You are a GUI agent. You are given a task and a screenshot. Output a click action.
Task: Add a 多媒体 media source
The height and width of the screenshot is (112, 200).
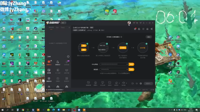click(x=109, y=84)
